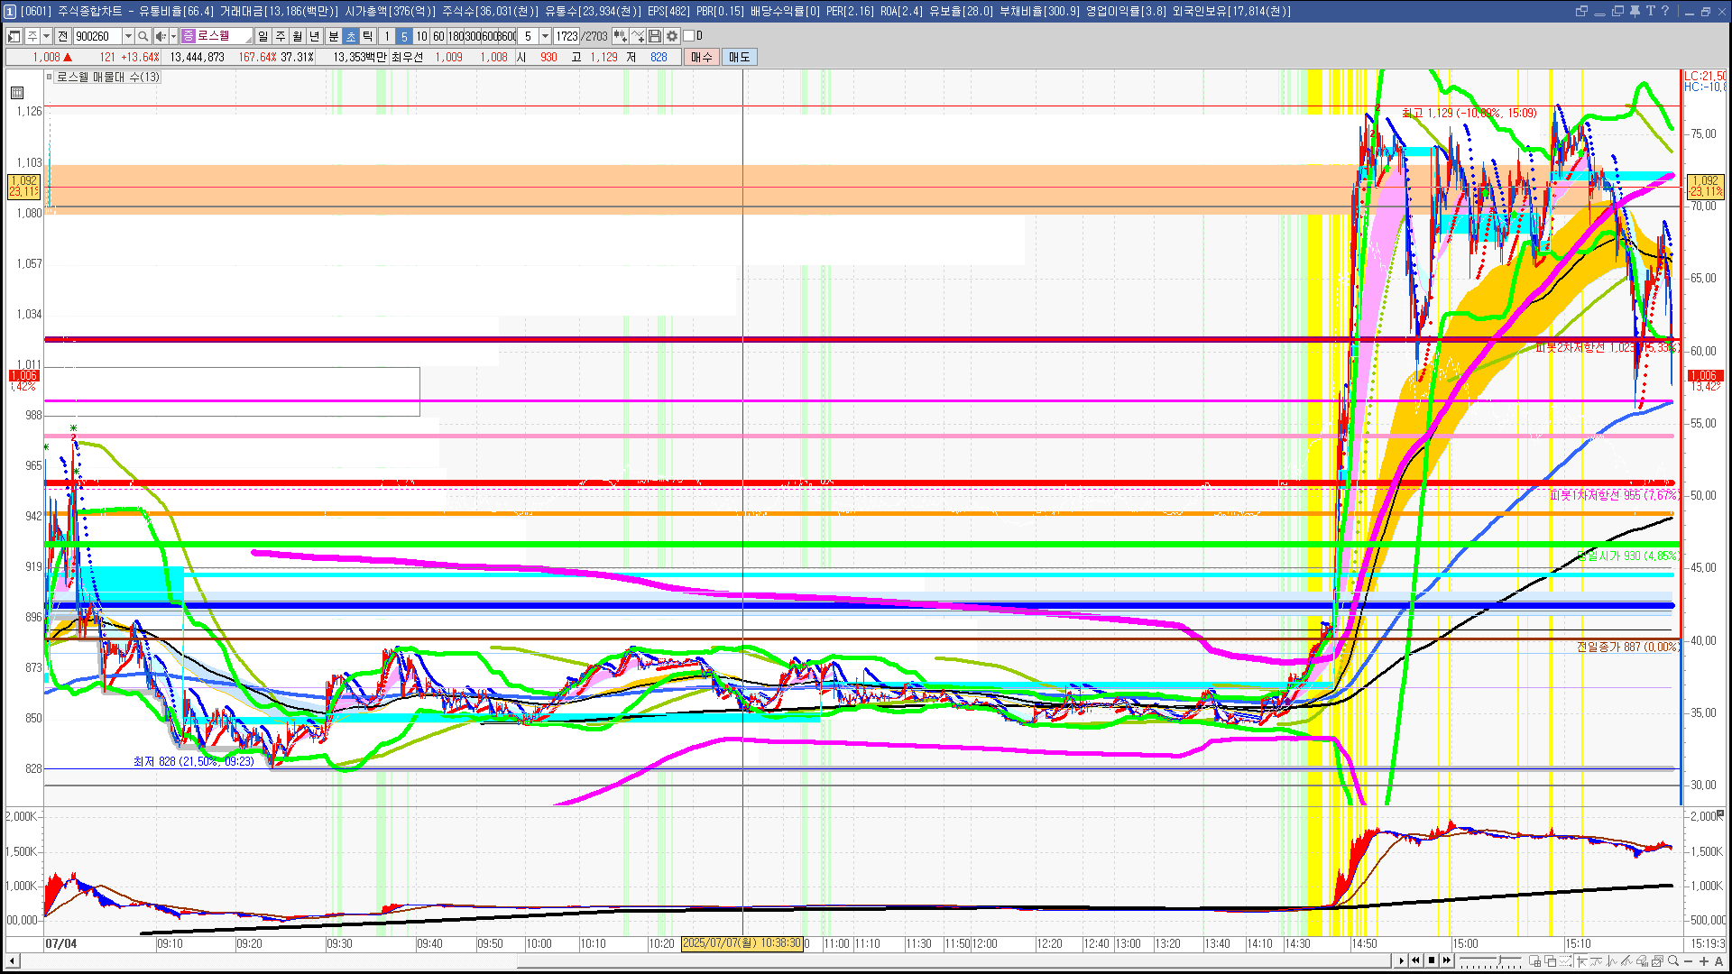The width and height of the screenshot is (1732, 974).
Task: Click the speaker sound alert icon
Action: 160,36
